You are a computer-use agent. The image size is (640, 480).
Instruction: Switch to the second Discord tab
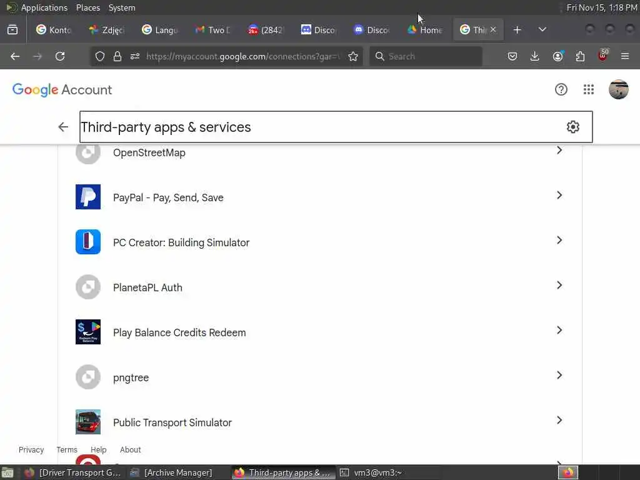[x=372, y=30]
